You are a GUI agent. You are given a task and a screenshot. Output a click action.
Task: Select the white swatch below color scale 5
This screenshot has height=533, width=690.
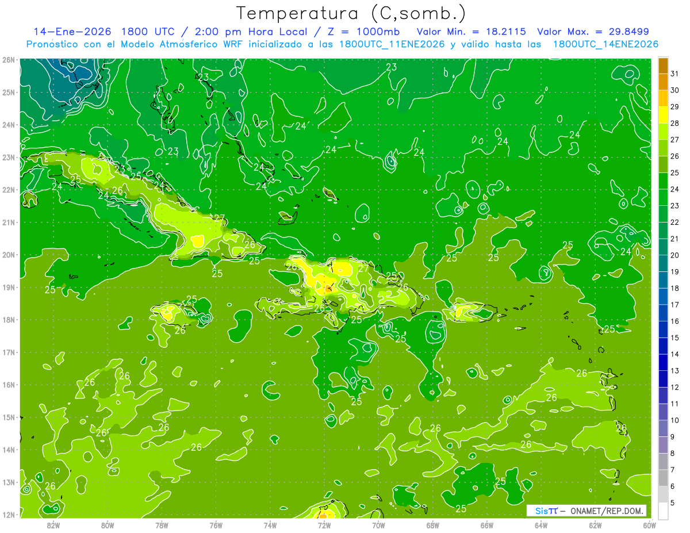click(x=664, y=511)
